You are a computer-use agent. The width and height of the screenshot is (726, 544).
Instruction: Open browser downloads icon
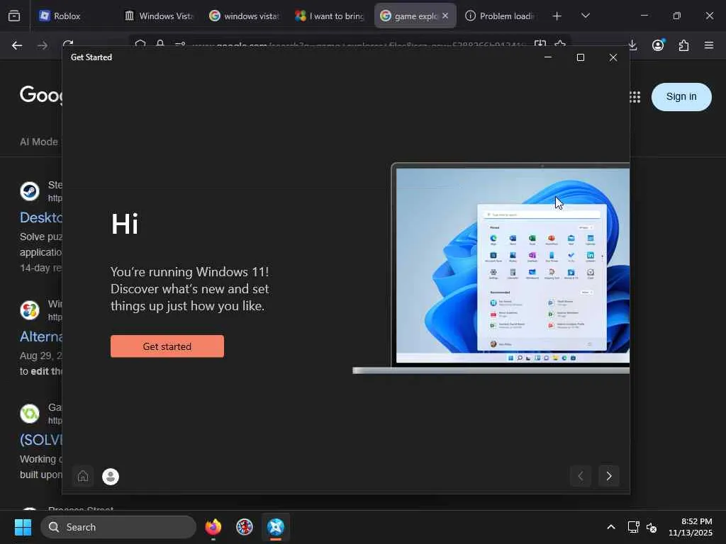pyautogui.click(x=632, y=45)
